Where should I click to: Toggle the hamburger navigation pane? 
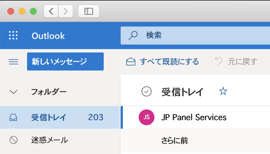[x=14, y=61]
